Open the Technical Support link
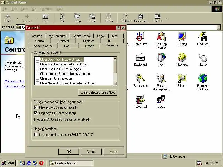The width and height of the screenshot is (223, 167). (x=14, y=86)
